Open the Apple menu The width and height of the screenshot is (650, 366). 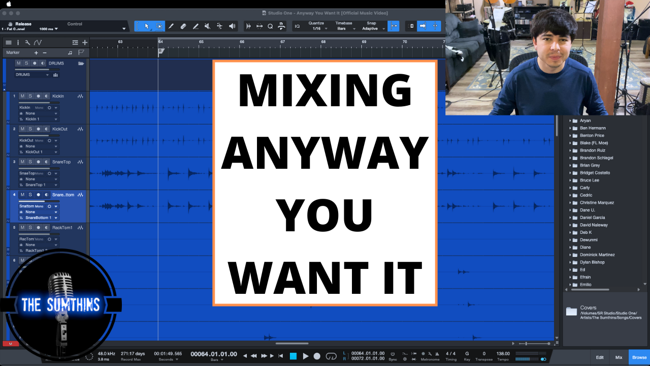9,4
